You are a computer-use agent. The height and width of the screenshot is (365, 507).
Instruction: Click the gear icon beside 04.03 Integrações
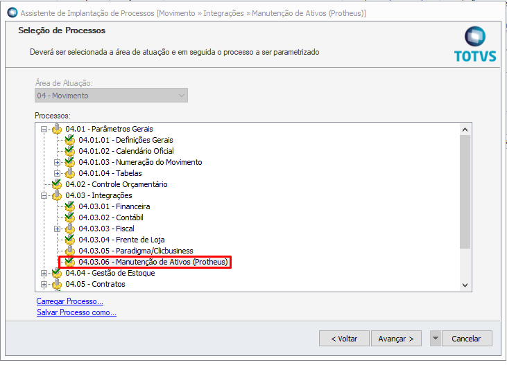(x=57, y=195)
